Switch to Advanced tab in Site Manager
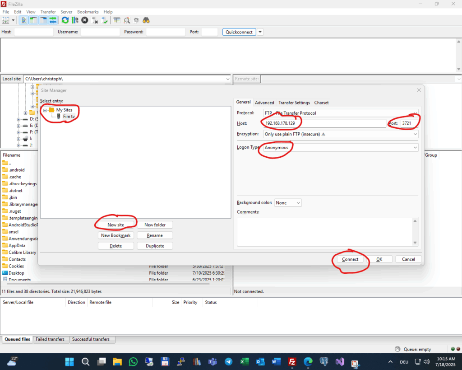 (264, 103)
